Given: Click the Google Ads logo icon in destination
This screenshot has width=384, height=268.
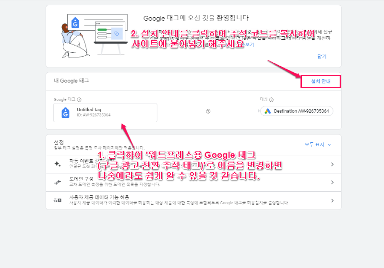Looking at the screenshot, I should click(x=268, y=111).
